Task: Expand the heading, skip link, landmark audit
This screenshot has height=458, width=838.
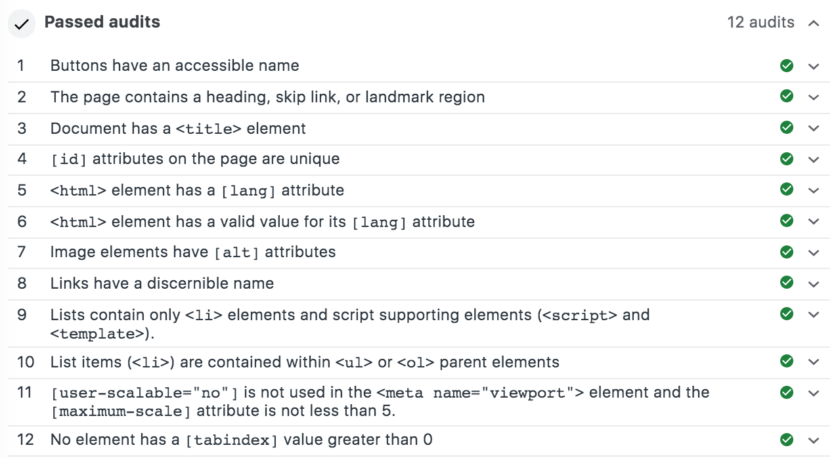Action: [814, 97]
